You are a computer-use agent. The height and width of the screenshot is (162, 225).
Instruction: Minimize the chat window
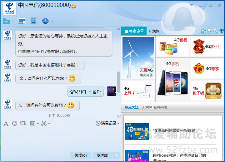pyautogui.click(x=201, y=5)
